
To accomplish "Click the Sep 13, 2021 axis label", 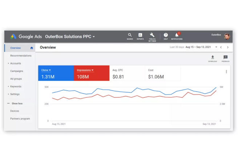I will click(209, 124).
